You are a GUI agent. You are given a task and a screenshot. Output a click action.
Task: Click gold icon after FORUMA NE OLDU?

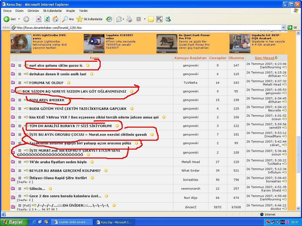pyautogui.click(x=69, y=83)
